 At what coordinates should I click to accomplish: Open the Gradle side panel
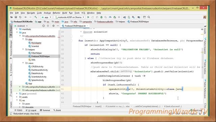pos(205,30)
